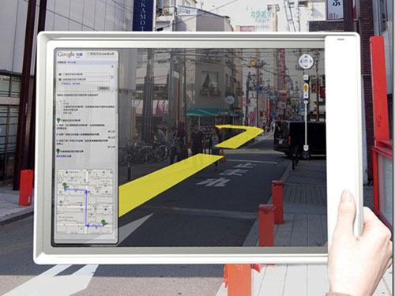Select the green destination marker in directions list
Screen dimensions: 395x296
coord(58,151)
